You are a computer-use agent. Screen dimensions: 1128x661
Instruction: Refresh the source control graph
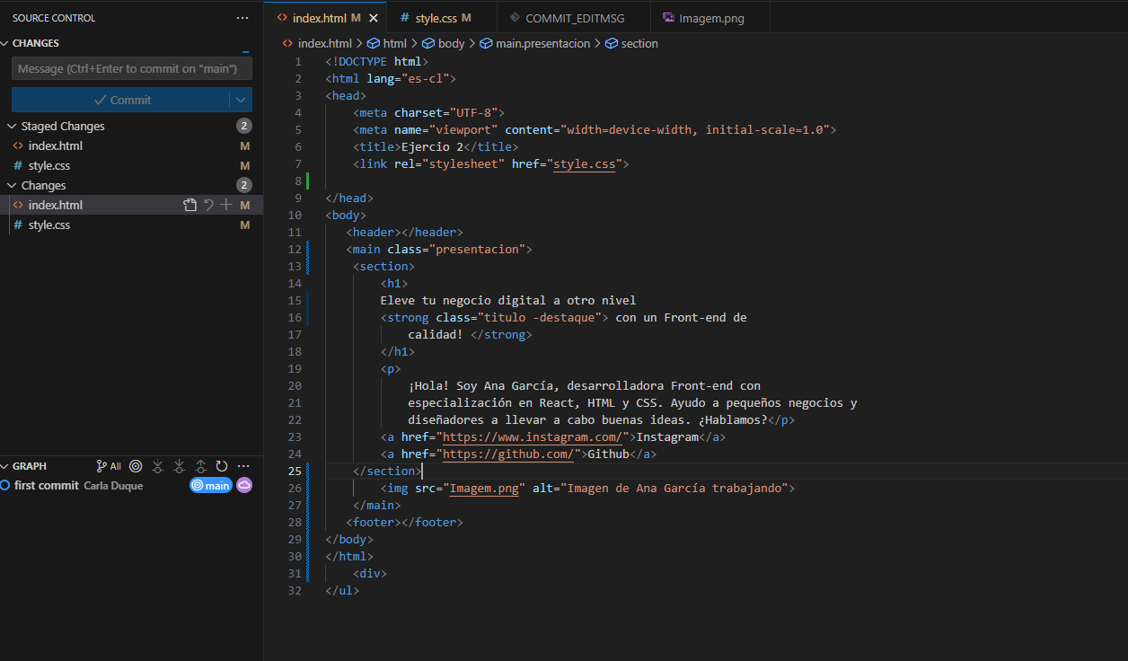click(222, 466)
